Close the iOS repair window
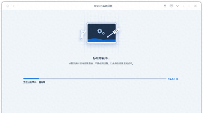This screenshot has height=113, width=203. tap(196, 6)
